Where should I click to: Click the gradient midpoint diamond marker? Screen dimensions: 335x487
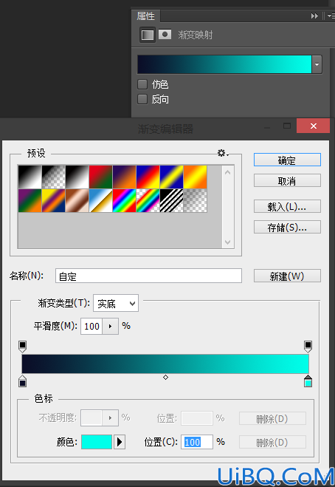(x=165, y=377)
